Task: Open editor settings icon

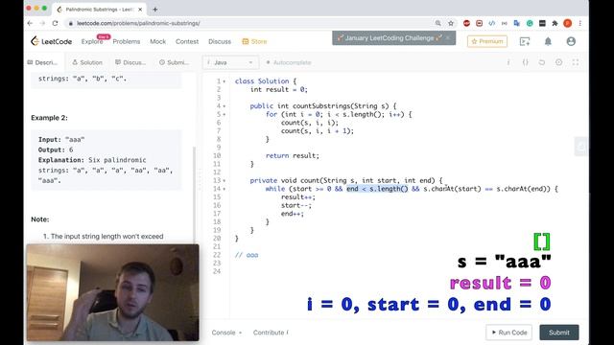Action: point(558,62)
